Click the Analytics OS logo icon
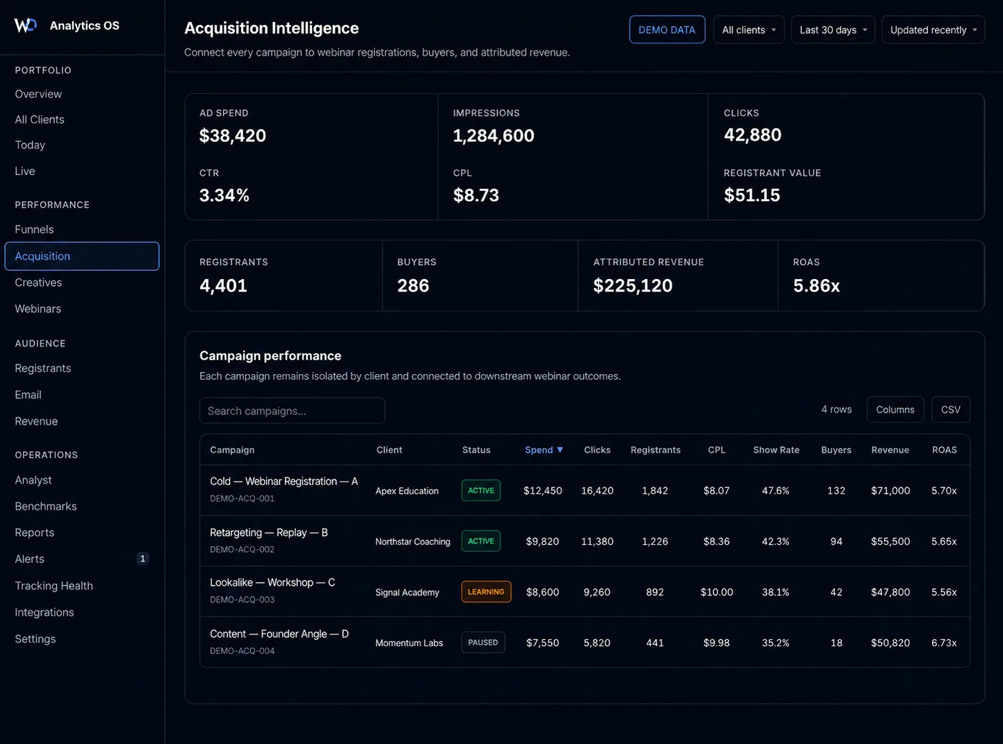 [25, 25]
